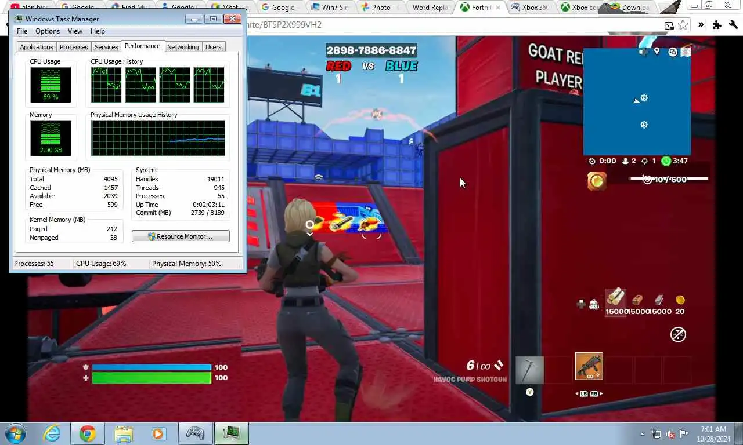
Task: Click the metal resource icon
Action: 659,300
